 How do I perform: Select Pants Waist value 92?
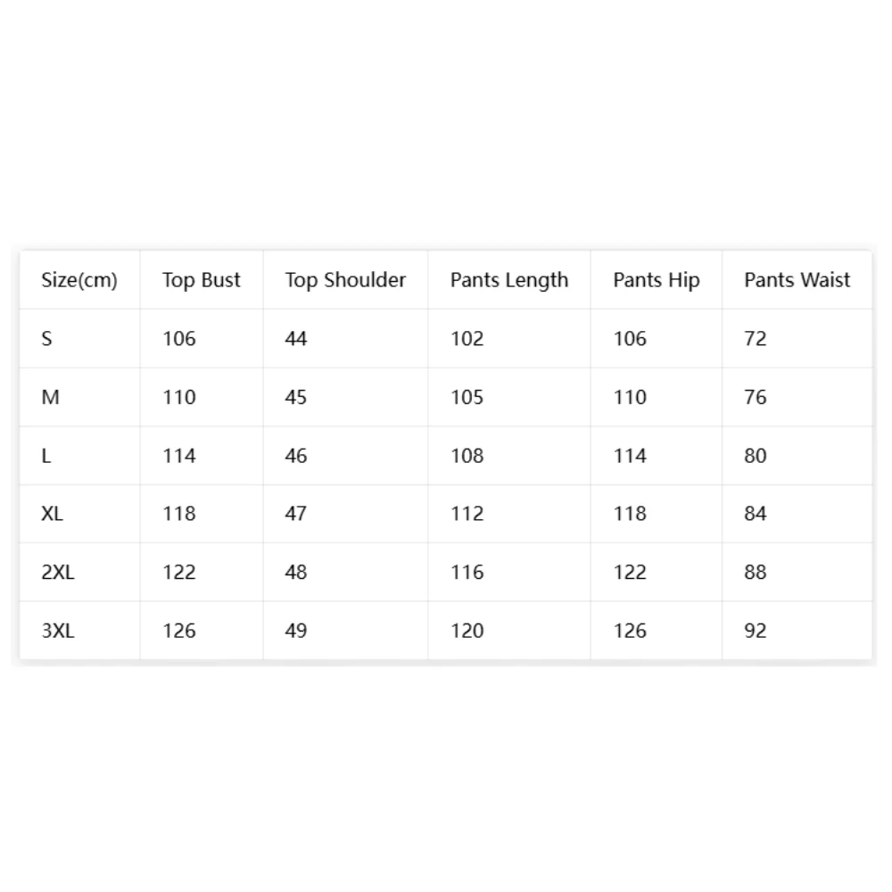coord(756,631)
